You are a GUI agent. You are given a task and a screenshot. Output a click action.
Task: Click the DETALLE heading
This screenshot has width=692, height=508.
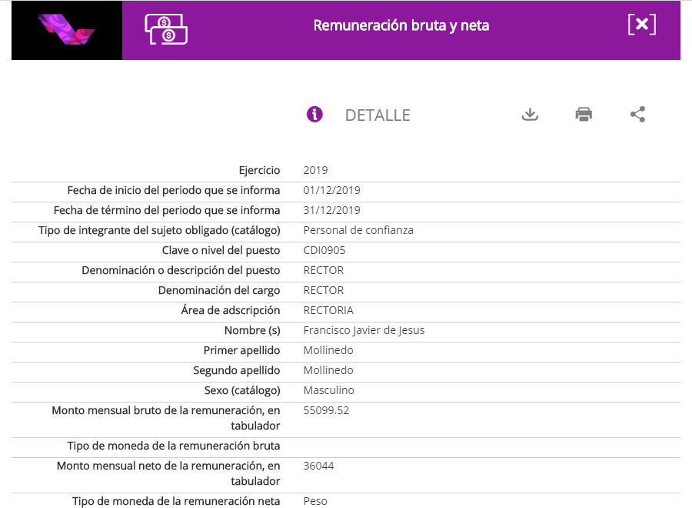pyautogui.click(x=378, y=115)
